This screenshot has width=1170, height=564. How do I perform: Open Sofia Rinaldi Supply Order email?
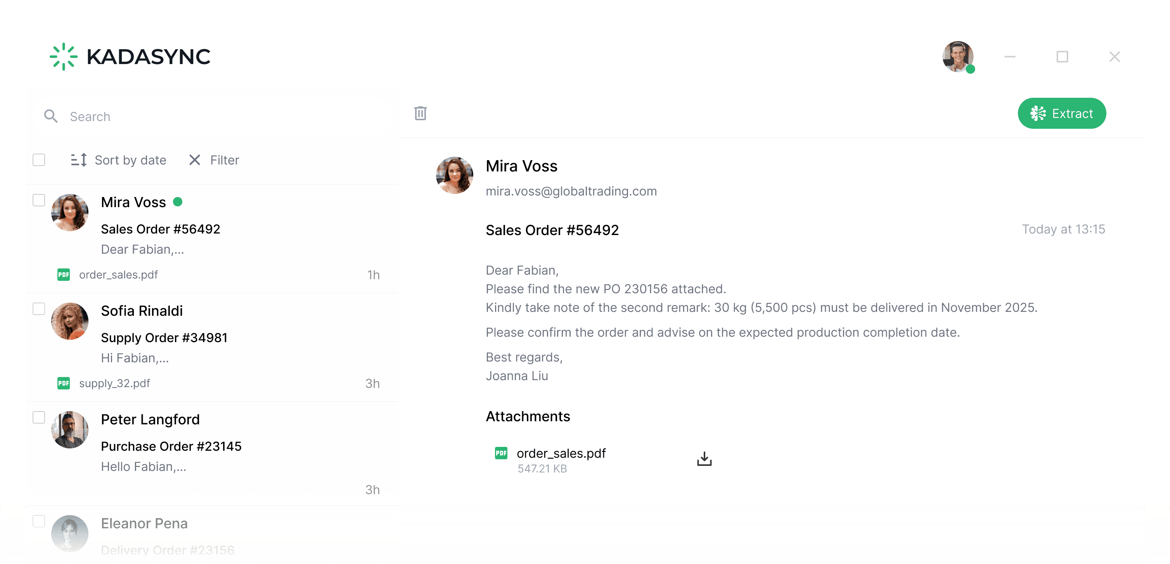click(164, 337)
